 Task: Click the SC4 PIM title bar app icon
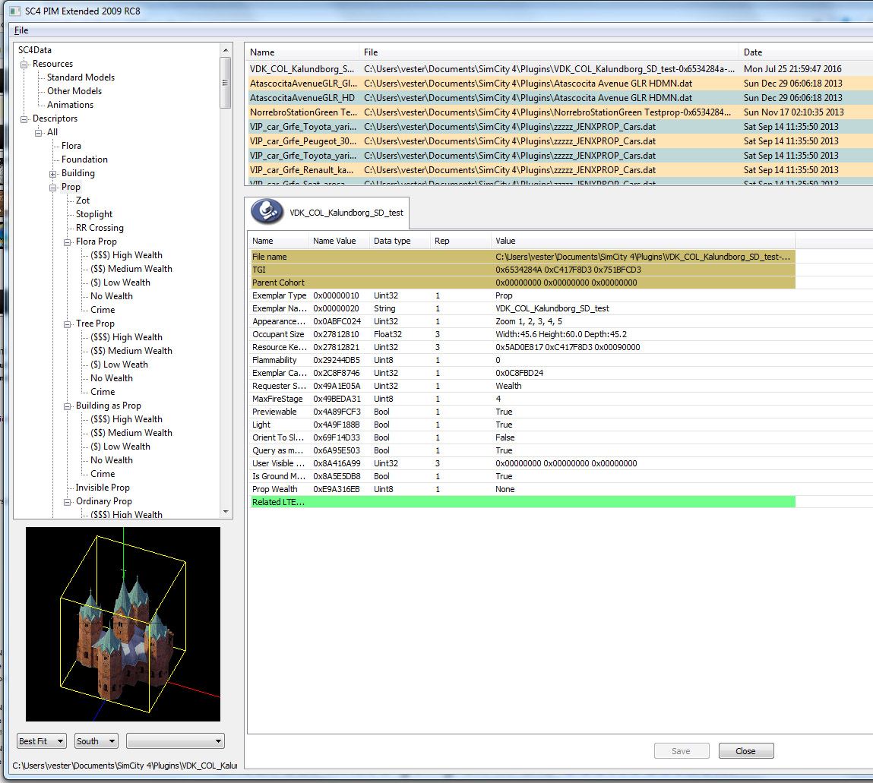[x=15, y=11]
